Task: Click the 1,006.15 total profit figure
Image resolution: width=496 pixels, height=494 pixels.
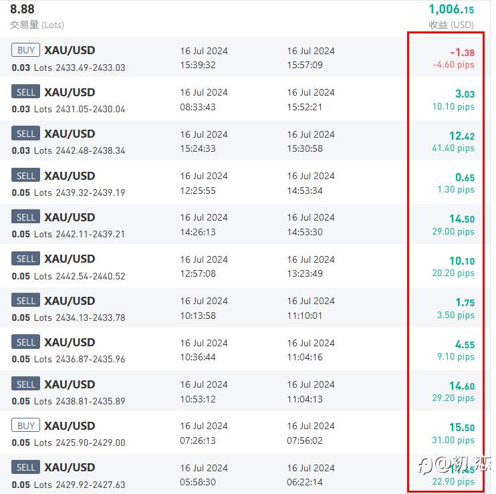Action: click(x=451, y=9)
